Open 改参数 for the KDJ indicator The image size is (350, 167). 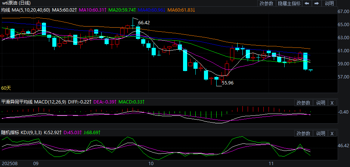tap(303, 133)
